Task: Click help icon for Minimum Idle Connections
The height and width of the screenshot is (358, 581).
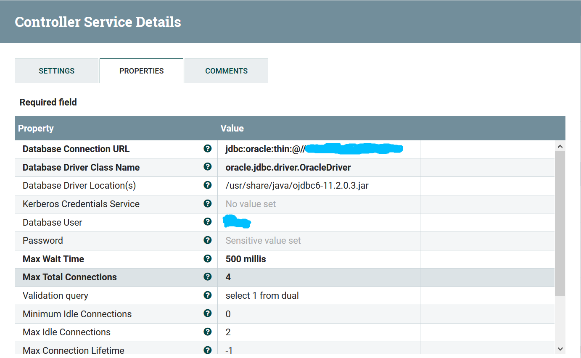Action: coord(207,313)
